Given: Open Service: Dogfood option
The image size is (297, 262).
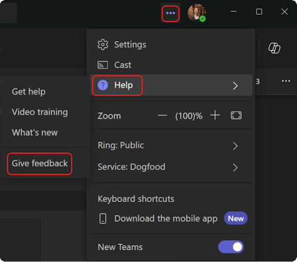Looking at the screenshot, I should coord(171,167).
